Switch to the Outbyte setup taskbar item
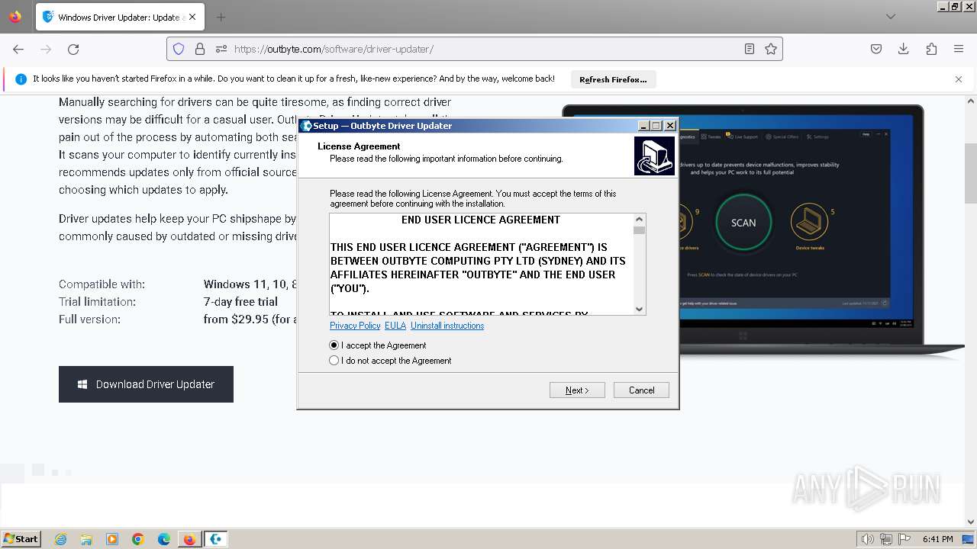The width and height of the screenshot is (977, 549). coord(216,539)
